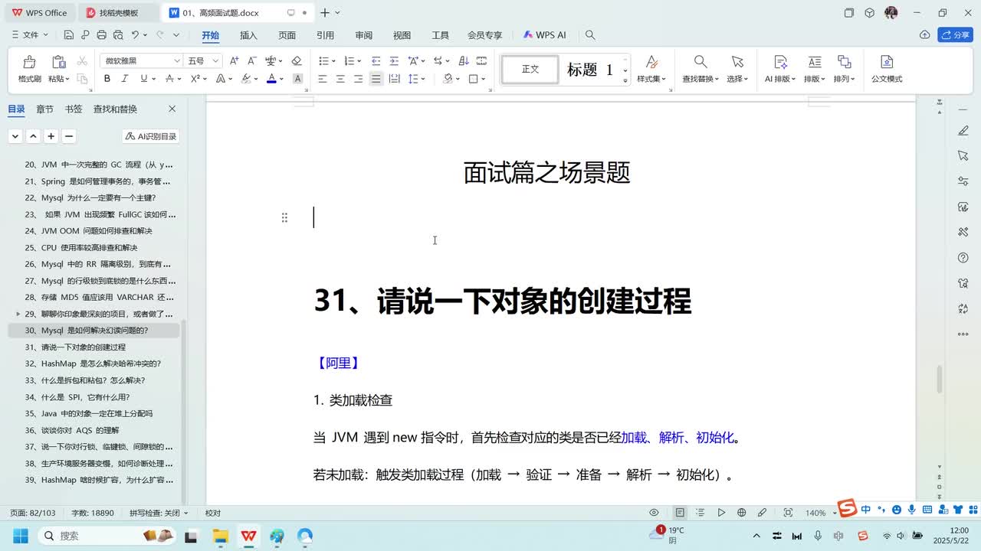This screenshot has width=981, height=551.
Task: Click the AI识别目录 button
Action: (x=151, y=136)
